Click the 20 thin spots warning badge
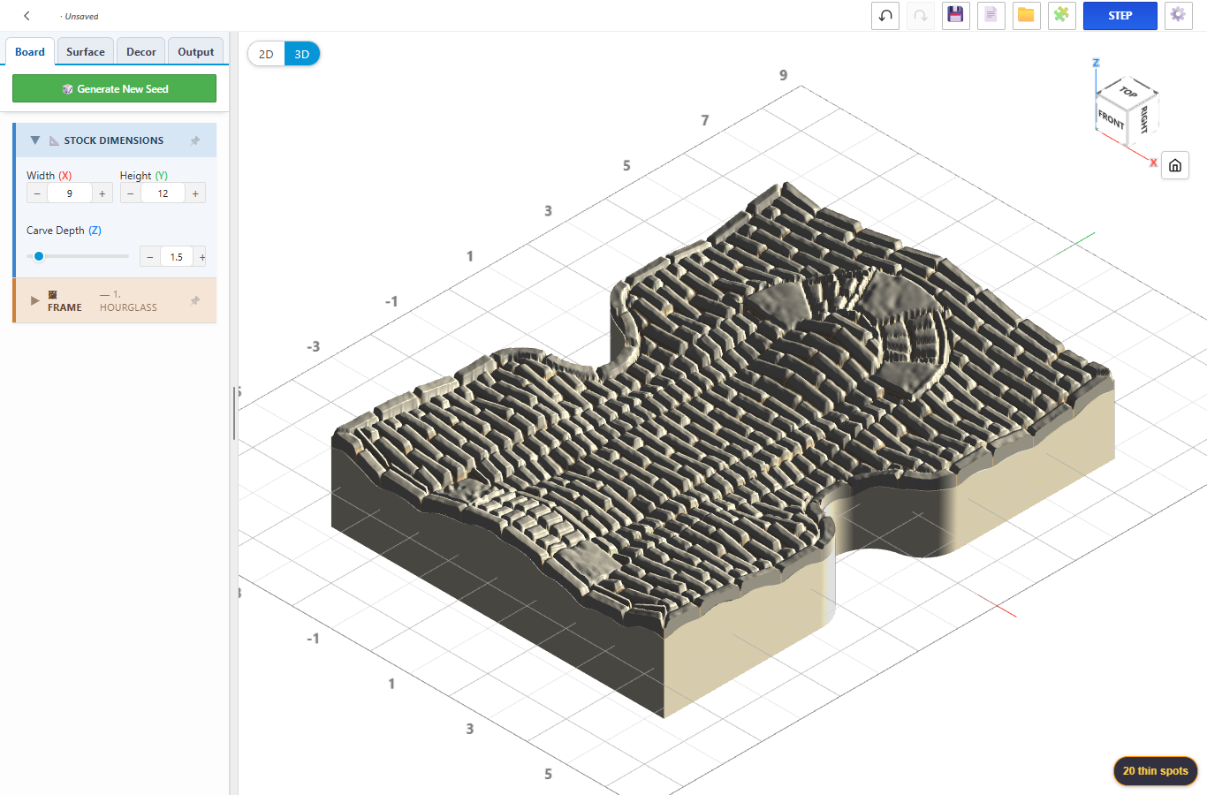 (x=1156, y=771)
